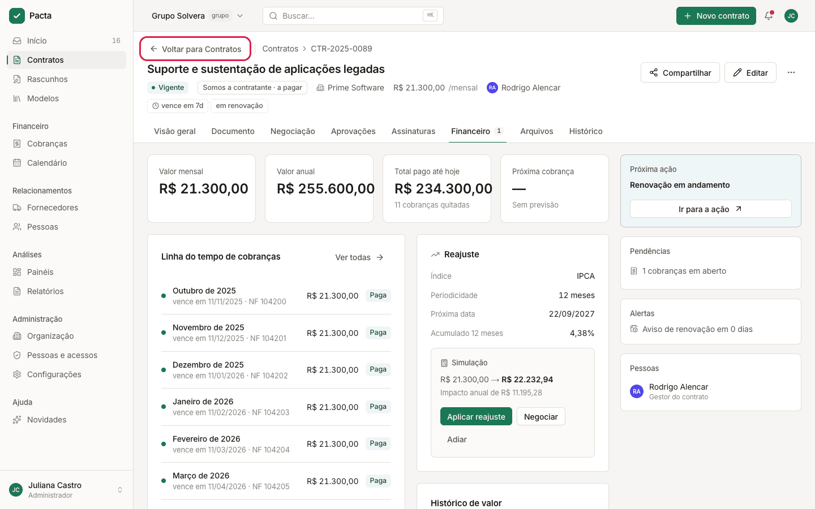Open Calendário in the sidebar

tap(66, 163)
